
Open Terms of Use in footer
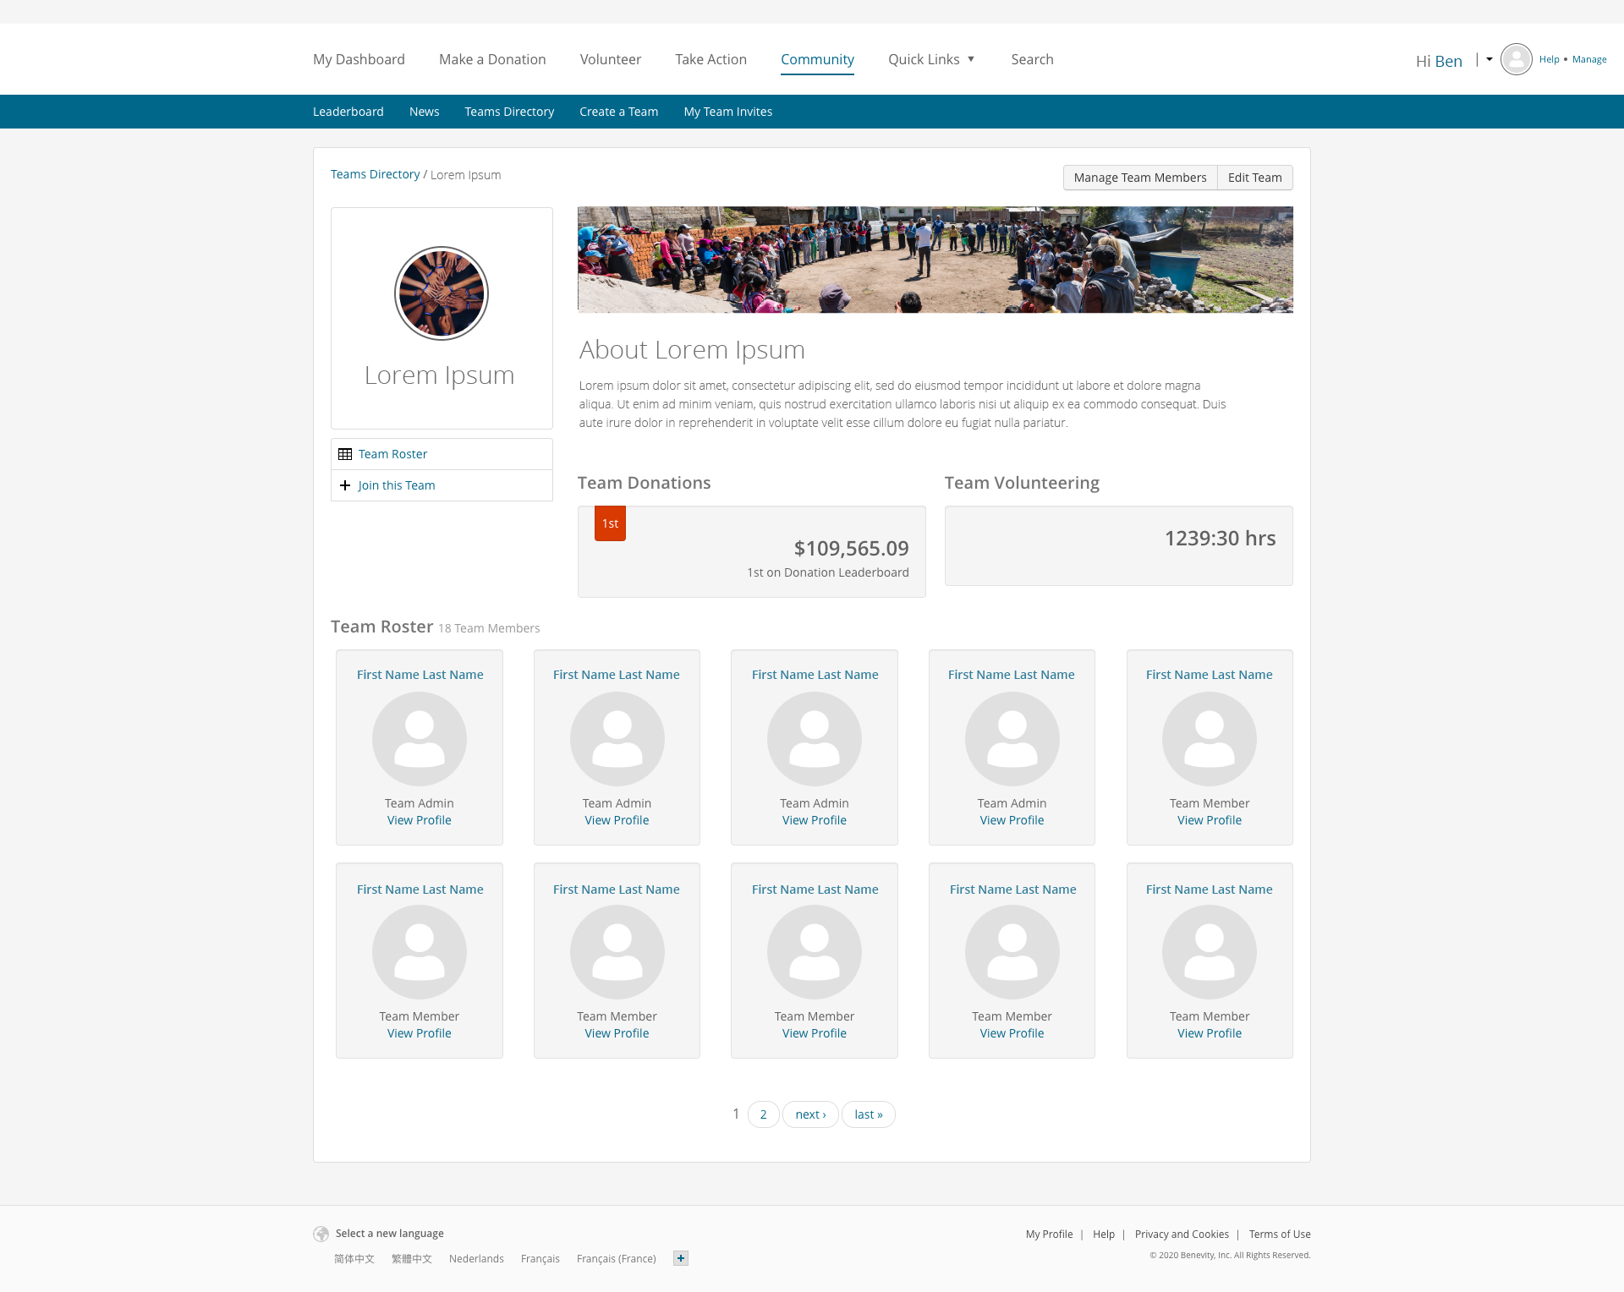pyautogui.click(x=1280, y=1235)
